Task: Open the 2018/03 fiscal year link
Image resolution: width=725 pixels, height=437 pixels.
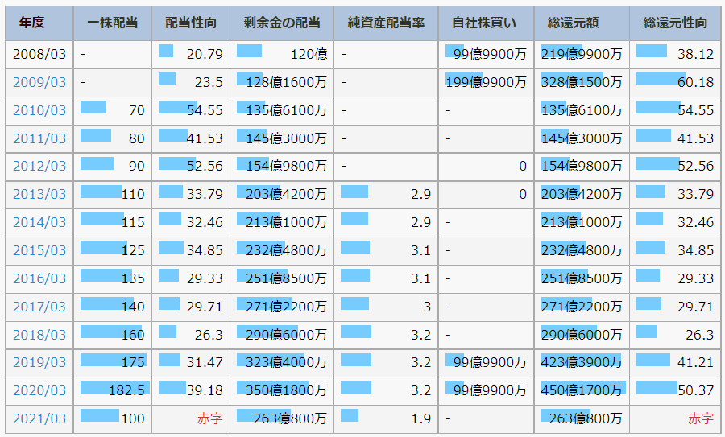Action: point(39,335)
